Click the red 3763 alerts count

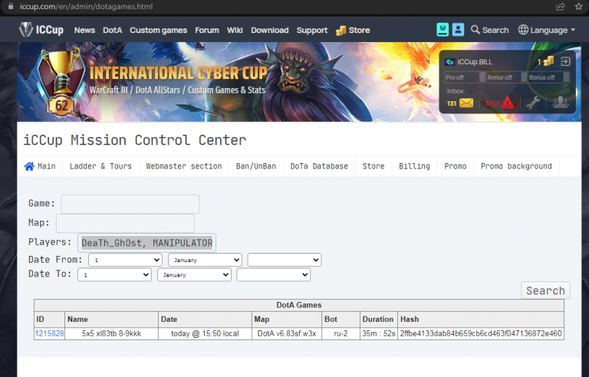tap(492, 103)
